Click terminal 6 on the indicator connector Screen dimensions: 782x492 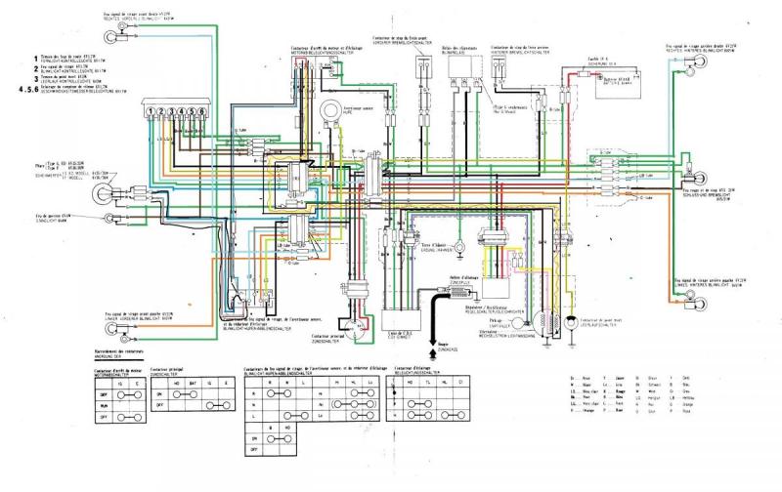(x=201, y=112)
